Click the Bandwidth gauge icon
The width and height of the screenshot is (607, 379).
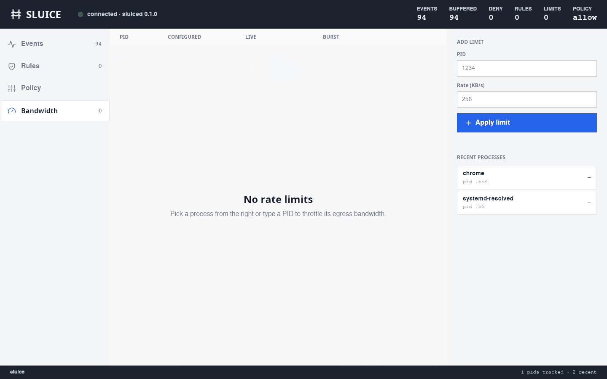12,111
